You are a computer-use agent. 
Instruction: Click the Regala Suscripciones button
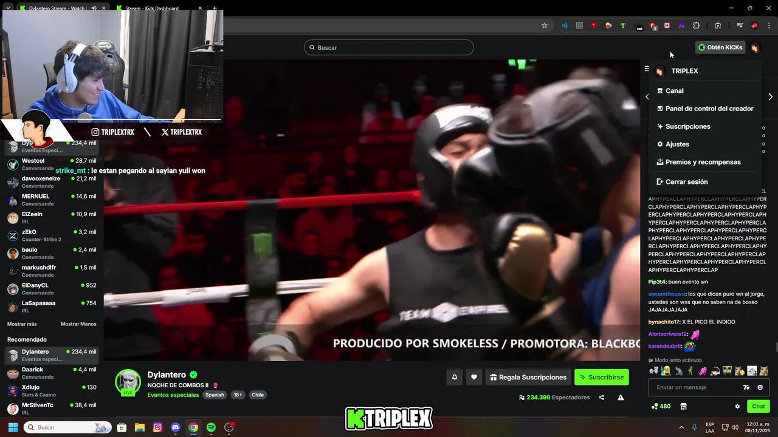pyautogui.click(x=528, y=377)
